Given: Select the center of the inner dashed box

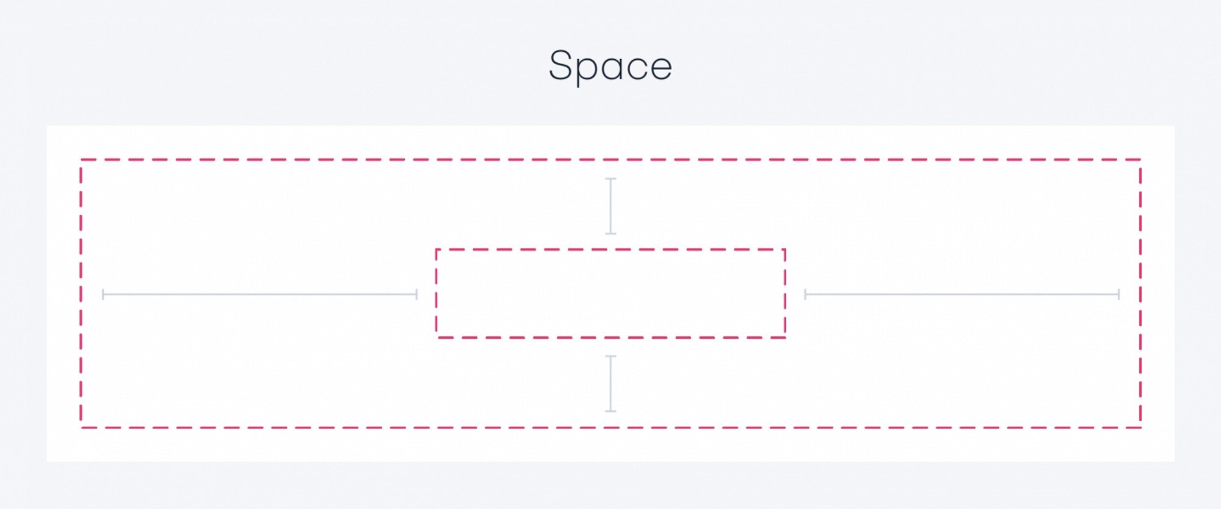Looking at the screenshot, I should click(x=610, y=293).
